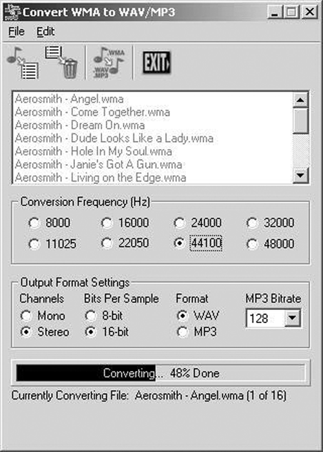Click the MP3 Bitrate 128 value field
Screen dimensions: 323x452
(266, 318)
